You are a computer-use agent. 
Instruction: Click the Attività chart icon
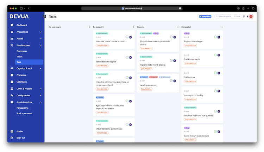click(12, 39)
